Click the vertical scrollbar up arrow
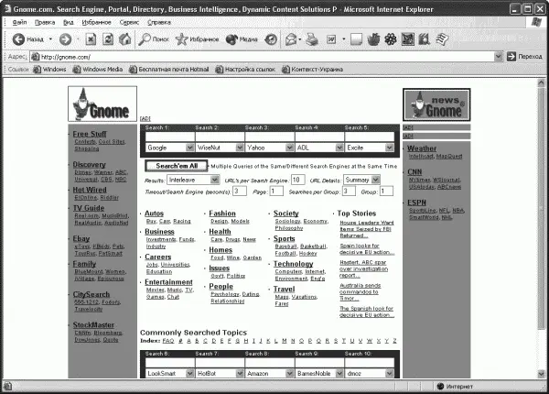549x394 pixels. coord(542,82)
